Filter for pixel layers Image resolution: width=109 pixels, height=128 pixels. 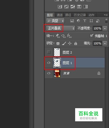tap(72, 21)
